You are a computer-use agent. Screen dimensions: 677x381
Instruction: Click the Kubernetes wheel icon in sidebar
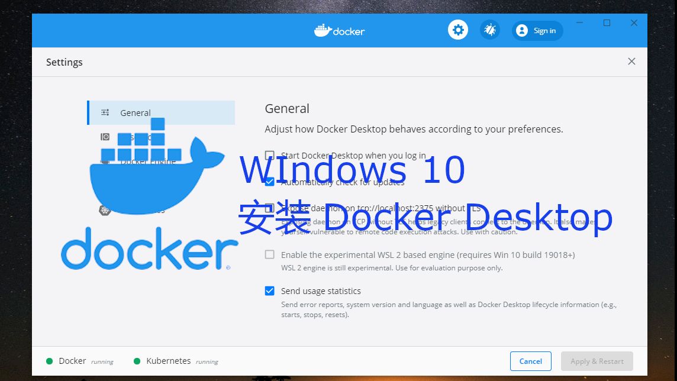(105, 210)
